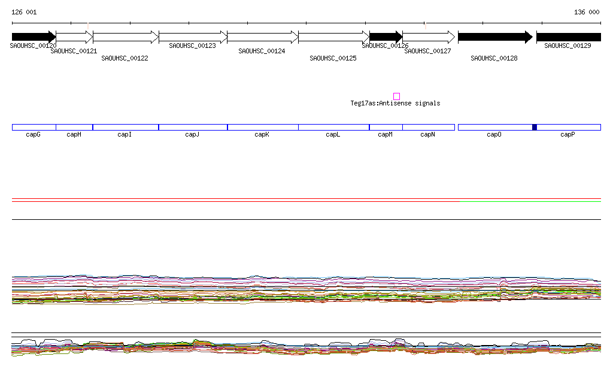This screenshot has width=613, height=366.
Task: Click the black SAOUHSC_00120 gene arrow
Action: [33, 37]
